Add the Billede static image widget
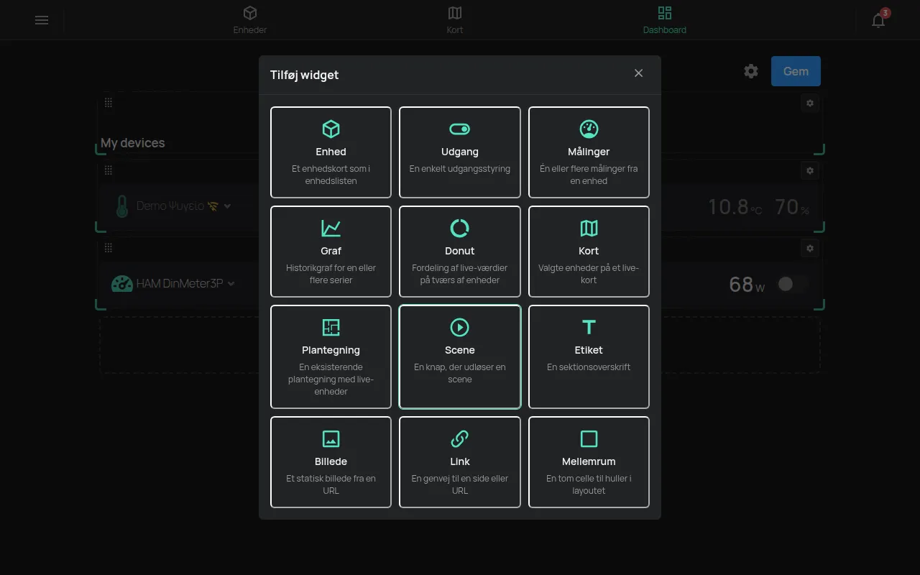This screenshot has width=920, height=575. [331, 462]
